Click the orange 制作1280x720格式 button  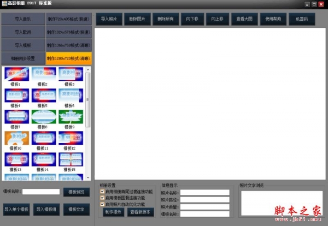(x=69, y=58)
